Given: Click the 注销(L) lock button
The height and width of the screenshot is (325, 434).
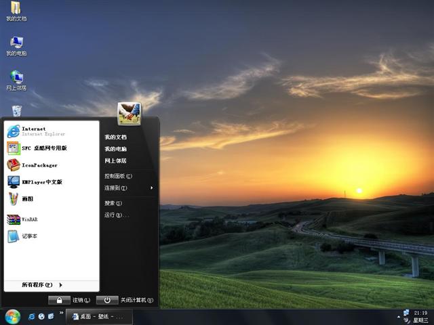Looking at the screenshot, I should pos(59,301).
